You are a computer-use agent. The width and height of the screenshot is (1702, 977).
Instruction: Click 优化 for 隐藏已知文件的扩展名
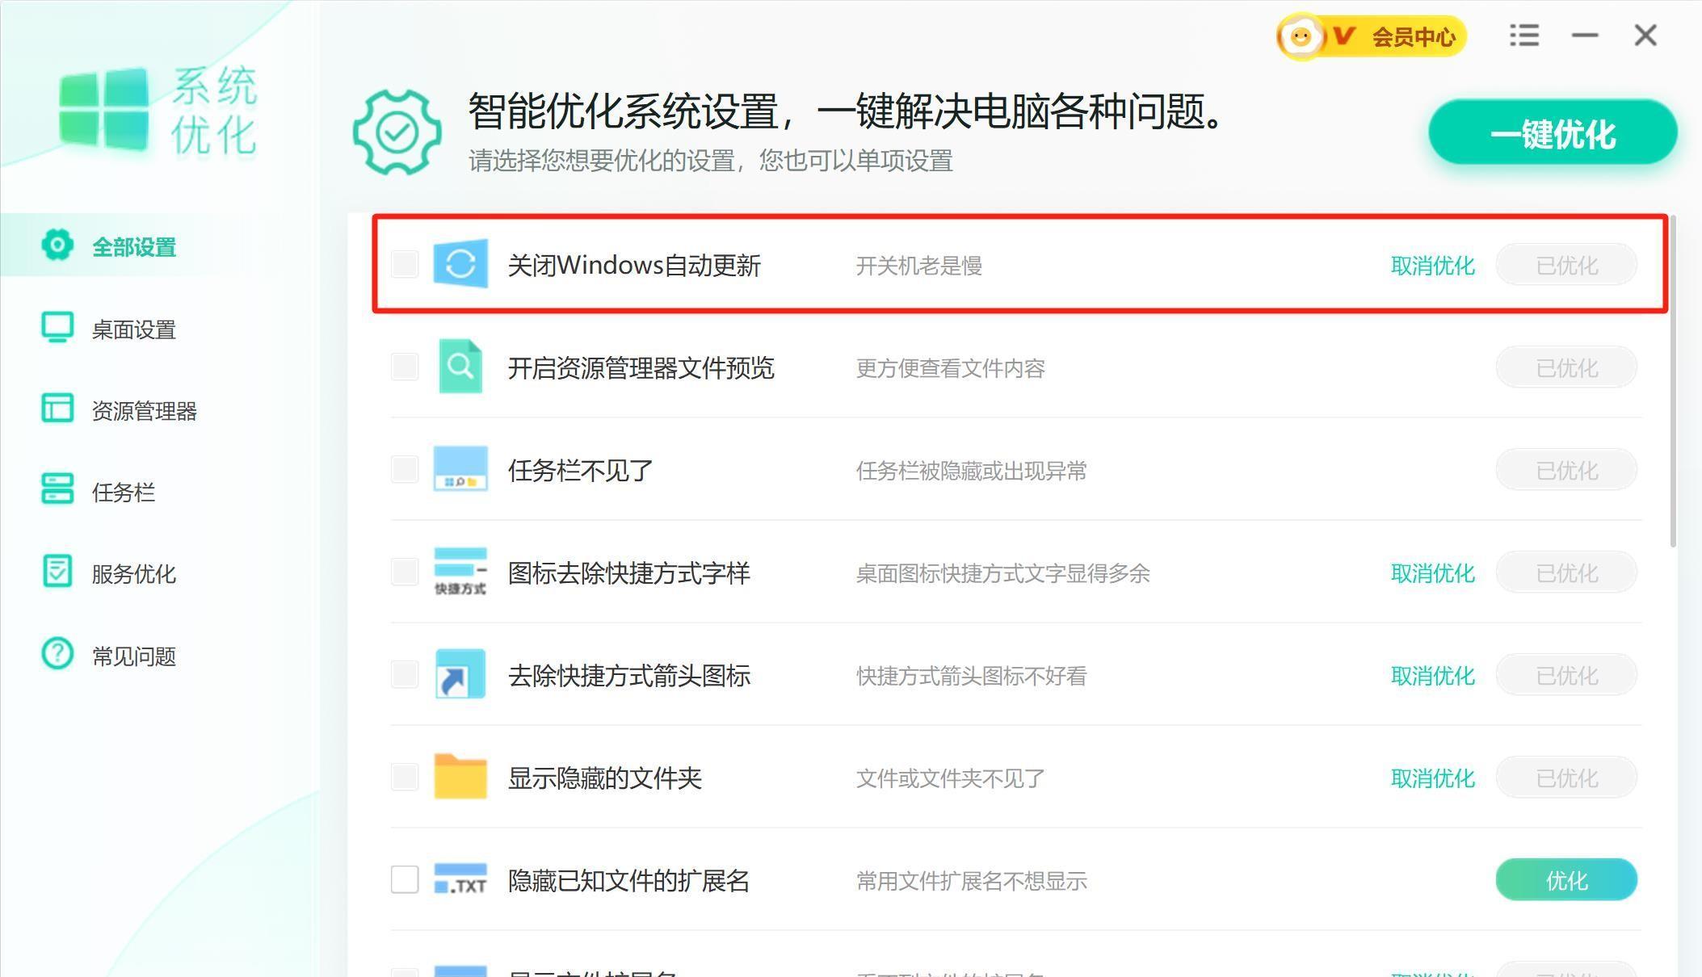click(1566, 879)
